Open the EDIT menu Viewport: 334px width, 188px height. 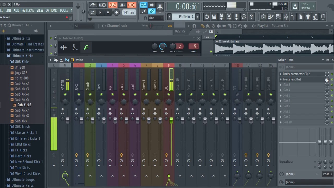click(8, 10)
